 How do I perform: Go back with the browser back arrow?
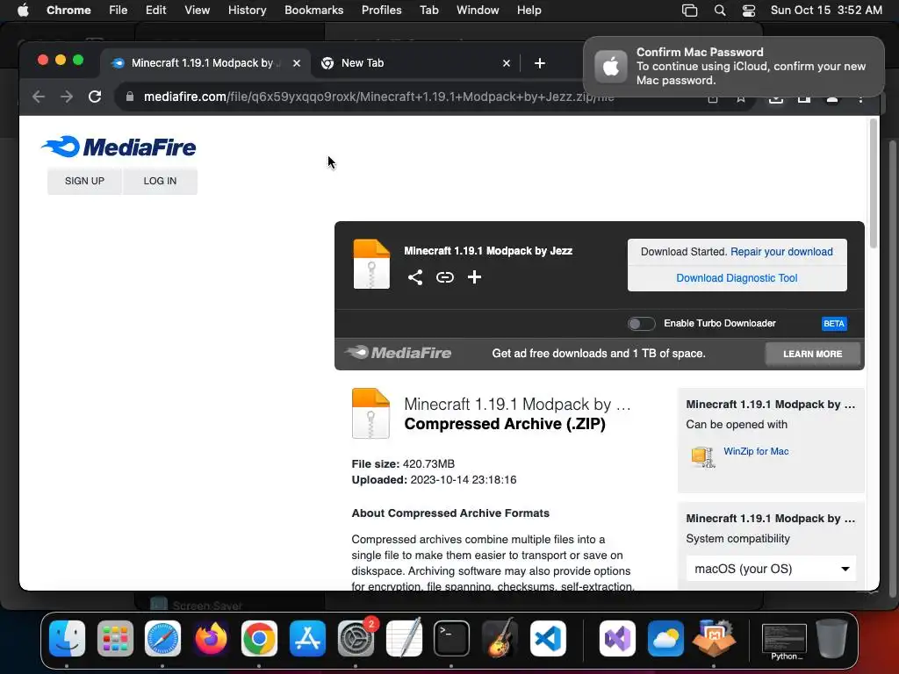[39, 97]
